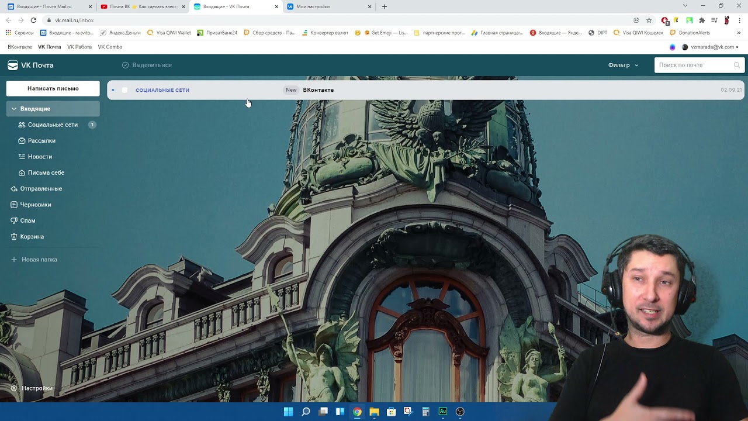748x421 pixels.
Task: Bookmark this page with the star icon
Action: click(649, 20)
